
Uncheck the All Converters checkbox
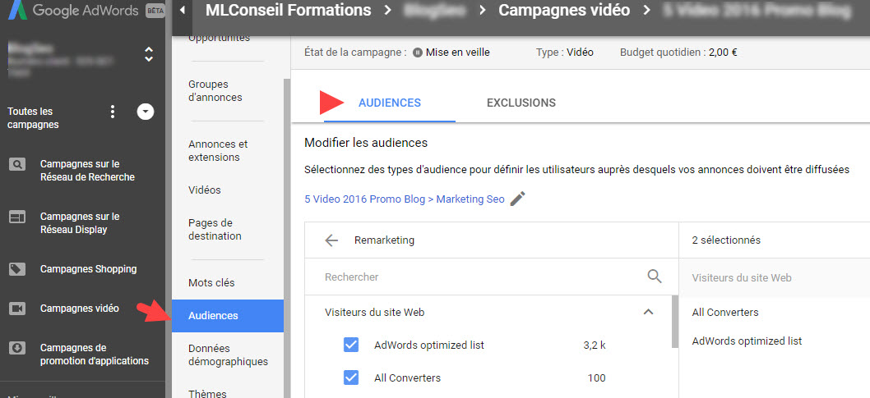pyautogui.click(x=351, y=378)
